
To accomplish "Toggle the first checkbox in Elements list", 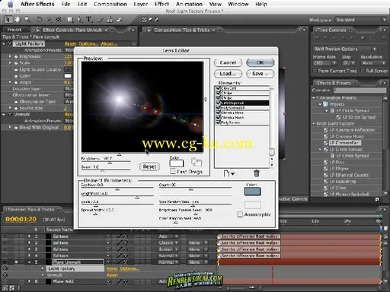I will (218, 88).
